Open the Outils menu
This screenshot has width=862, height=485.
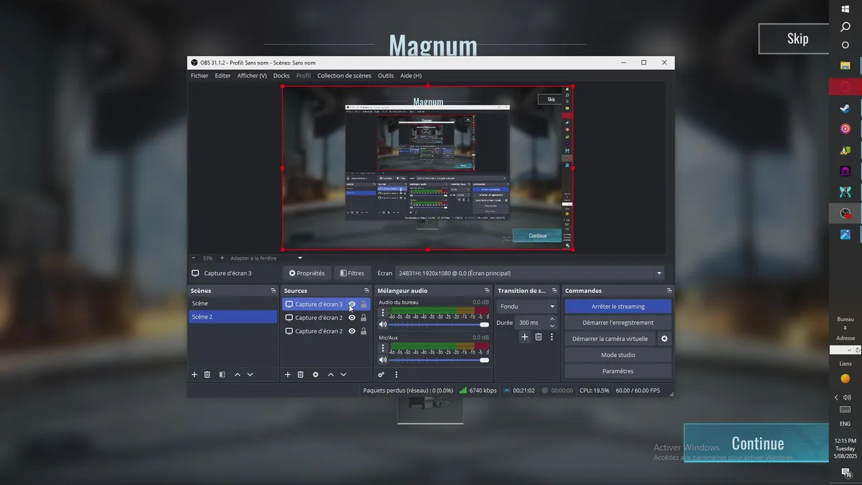point(386,75)
